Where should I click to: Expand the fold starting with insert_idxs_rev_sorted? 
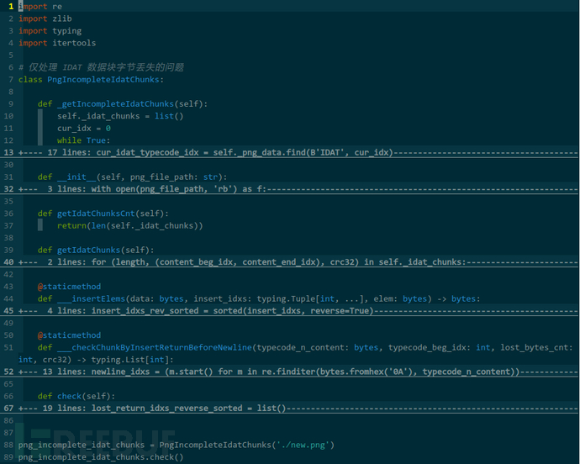(x=290, y=310)
